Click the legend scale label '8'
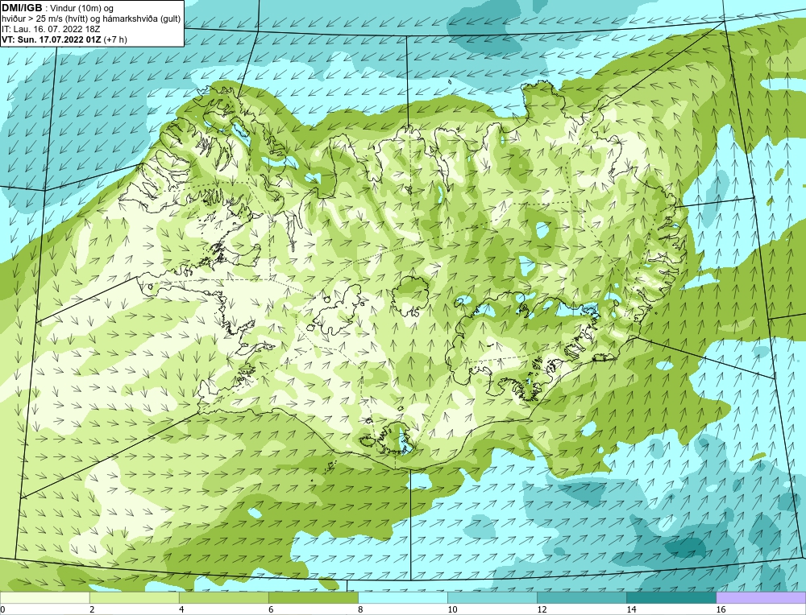 (x=360, y=609)
